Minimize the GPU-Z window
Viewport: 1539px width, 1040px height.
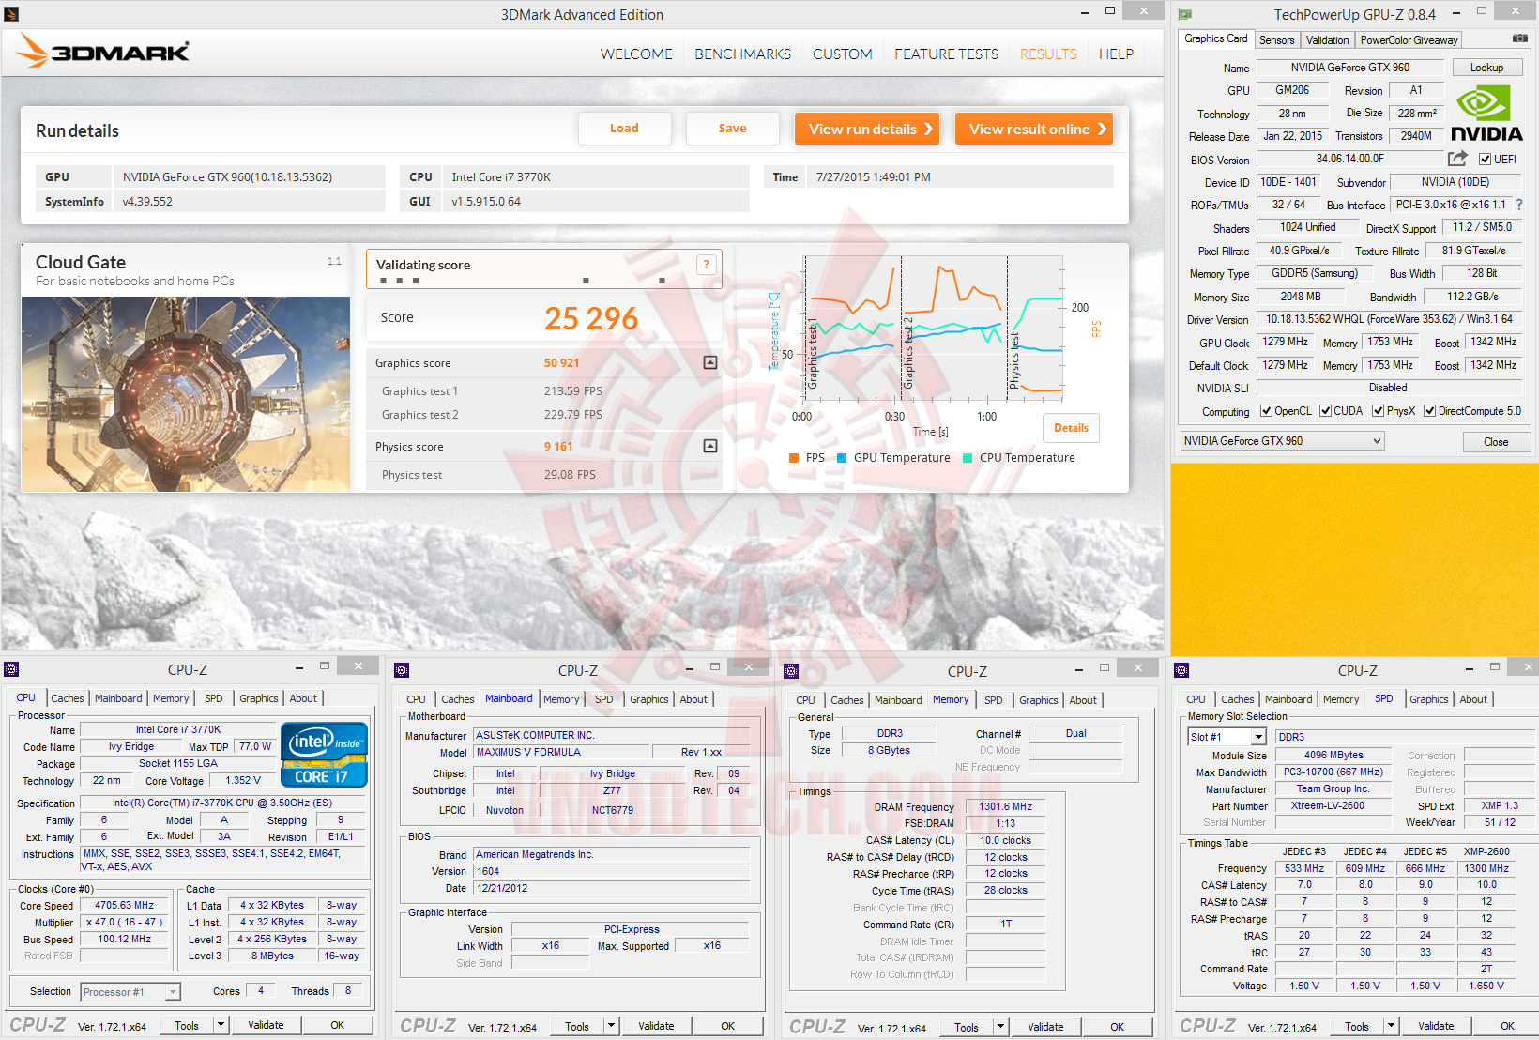tap(1456, 12)
